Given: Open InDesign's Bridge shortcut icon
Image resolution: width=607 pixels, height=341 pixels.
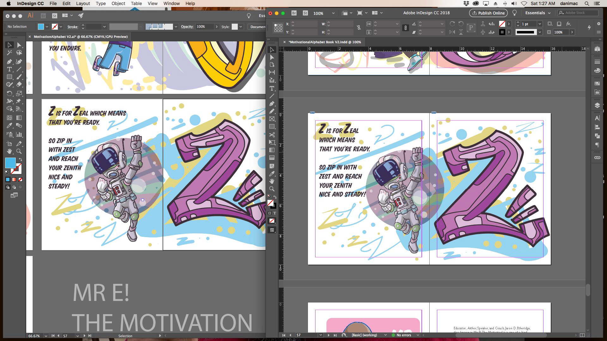Looking at the screenshot, I should click(x=294, y=13).
